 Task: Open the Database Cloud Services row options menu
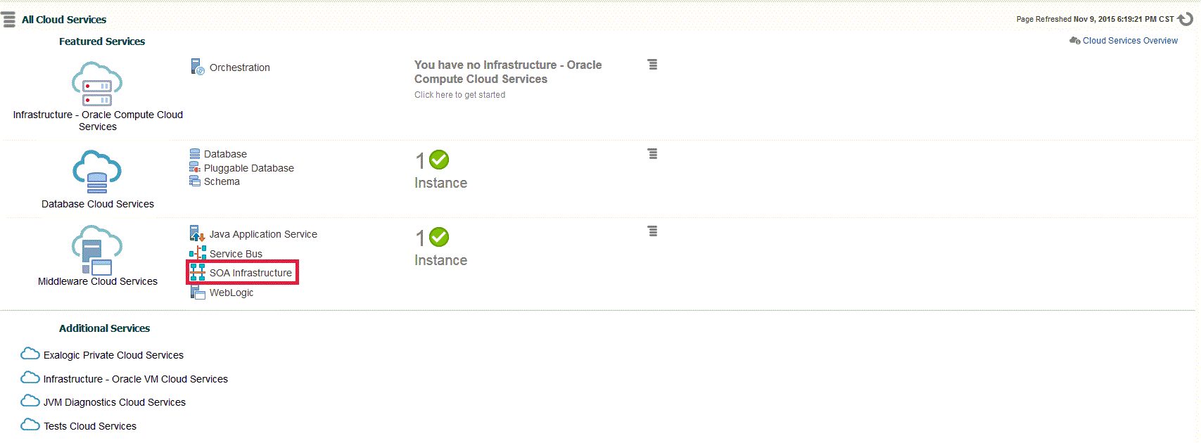[x=653, y=153]
